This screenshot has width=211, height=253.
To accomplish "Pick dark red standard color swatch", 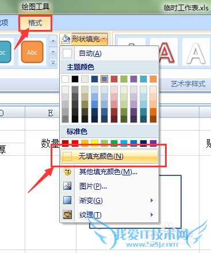I will 65,143.
